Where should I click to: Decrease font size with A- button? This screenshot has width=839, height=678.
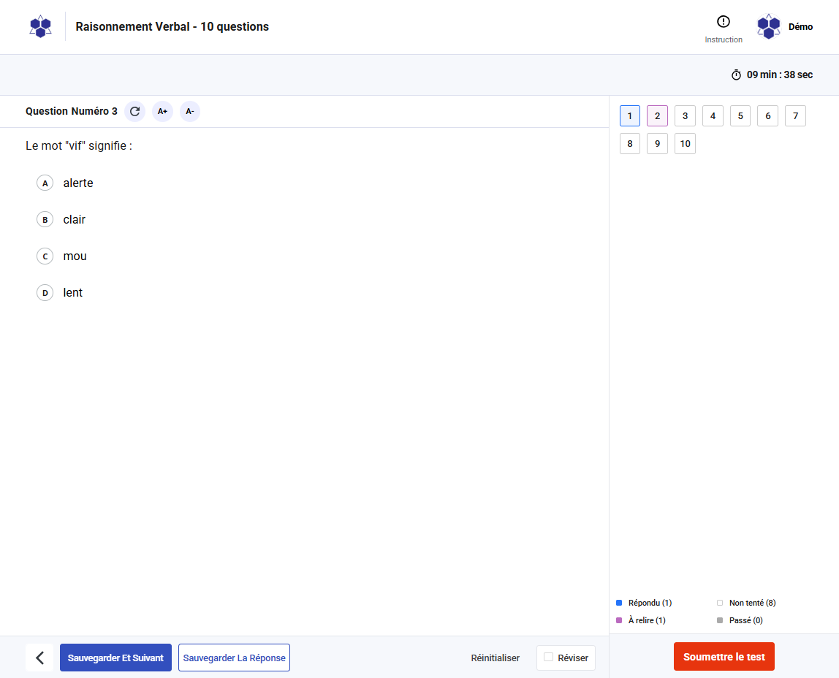click(190, 112)
